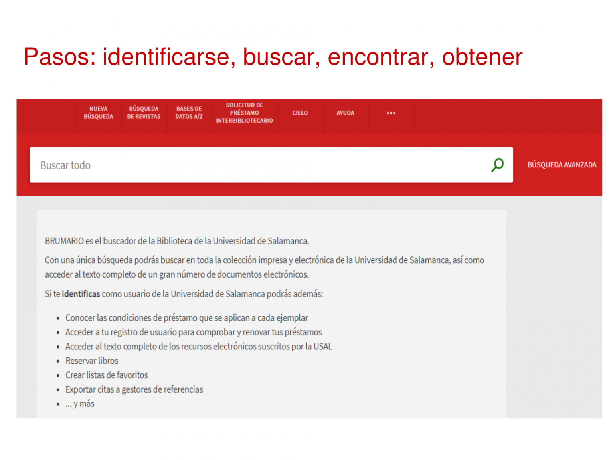
Task: Click the Acceder a tu registro de usuario bullet
Action: (194, 332)
